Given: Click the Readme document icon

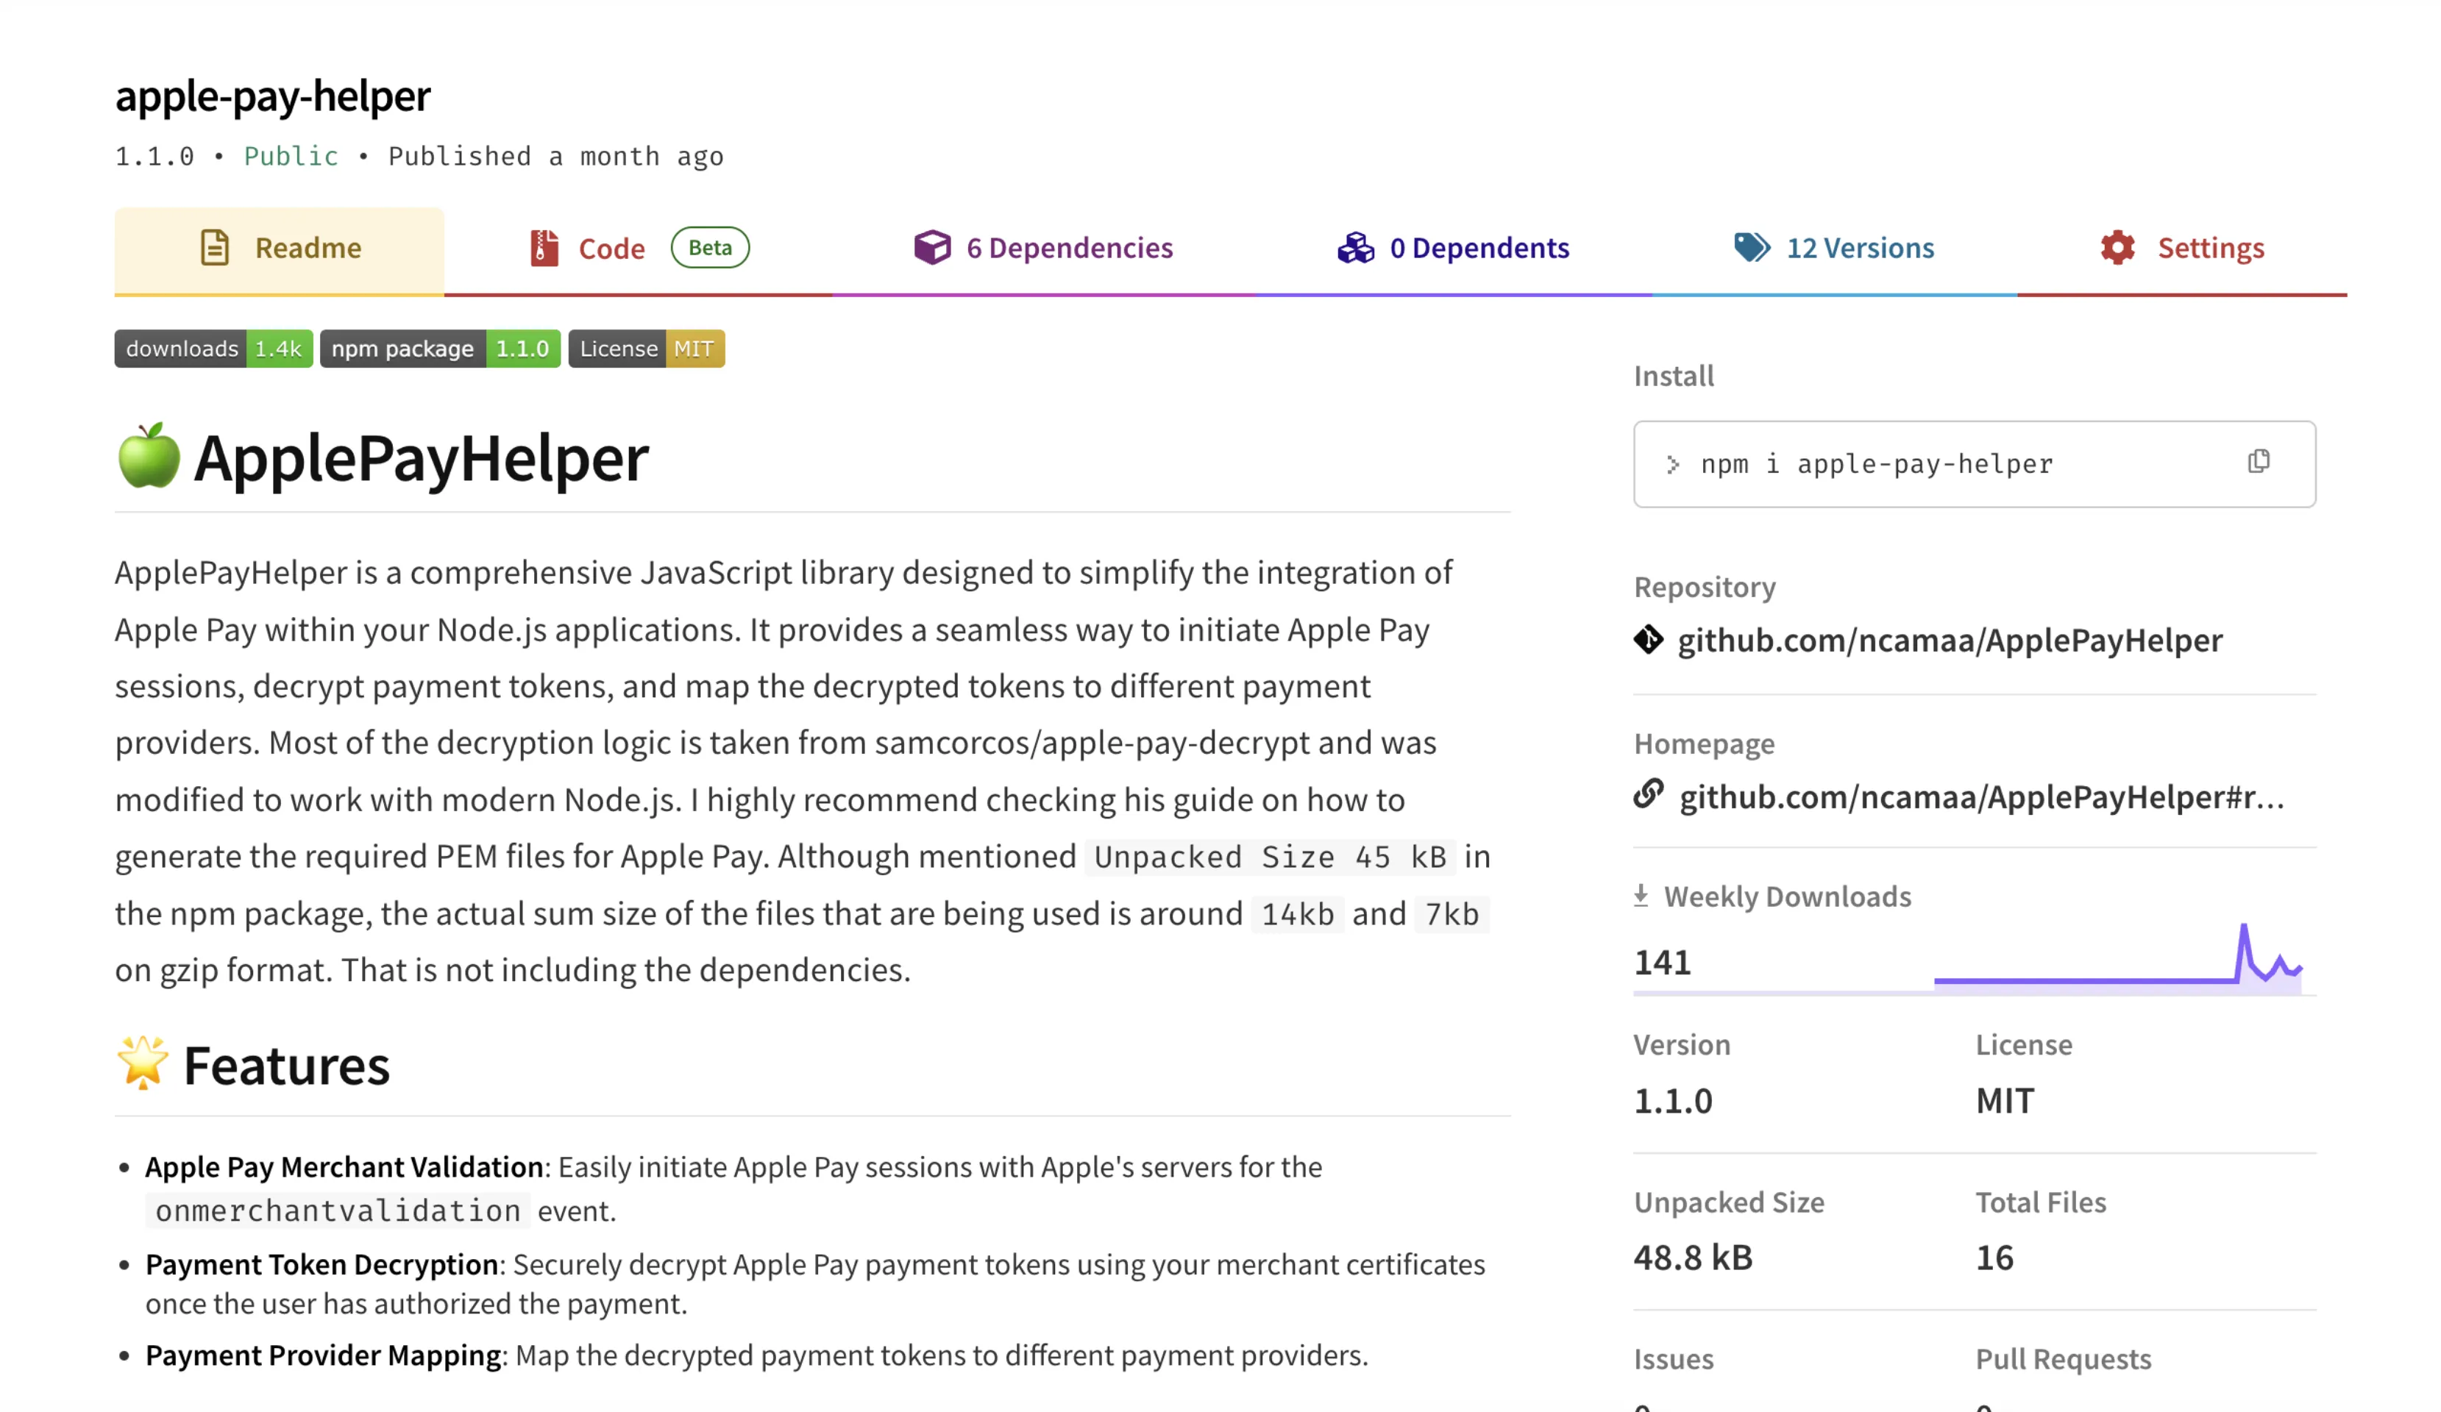Looking at the screenshot, I should click(x=214, y=248).
